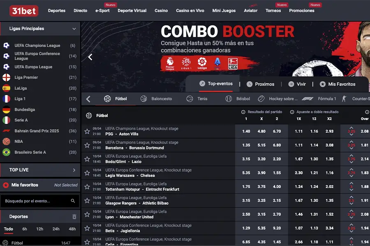The height and width of the screenshot is (246, 370).
Task: Expand the TOP LIVE section
Action: [x=74, y=170]
